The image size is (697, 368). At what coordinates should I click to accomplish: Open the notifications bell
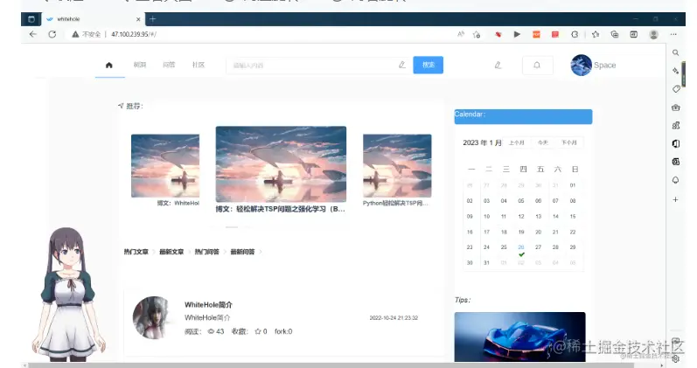click(537, 66)
